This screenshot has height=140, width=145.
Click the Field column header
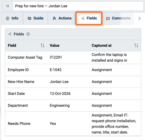(12, 45)
